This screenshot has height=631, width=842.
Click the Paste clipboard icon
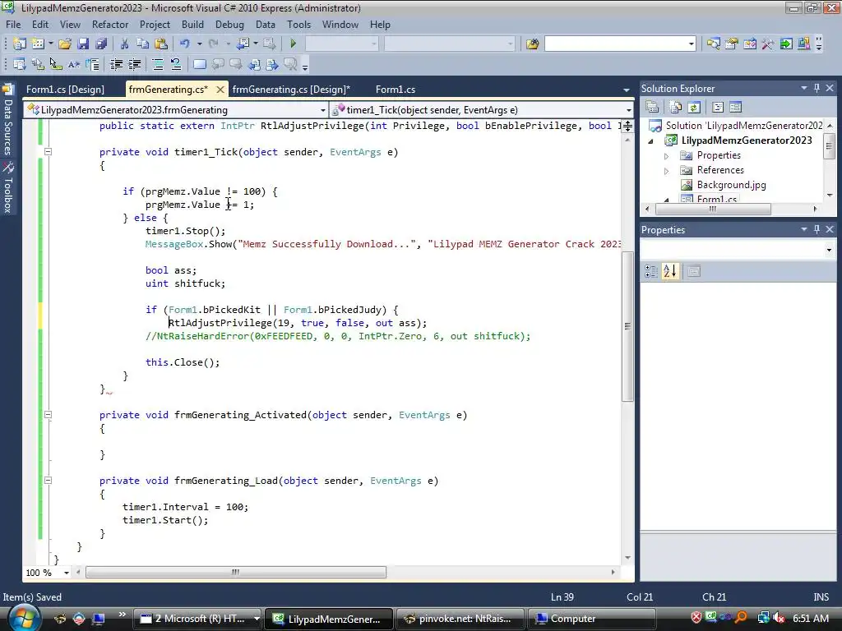pyautogui.click(x=160, y=44)
